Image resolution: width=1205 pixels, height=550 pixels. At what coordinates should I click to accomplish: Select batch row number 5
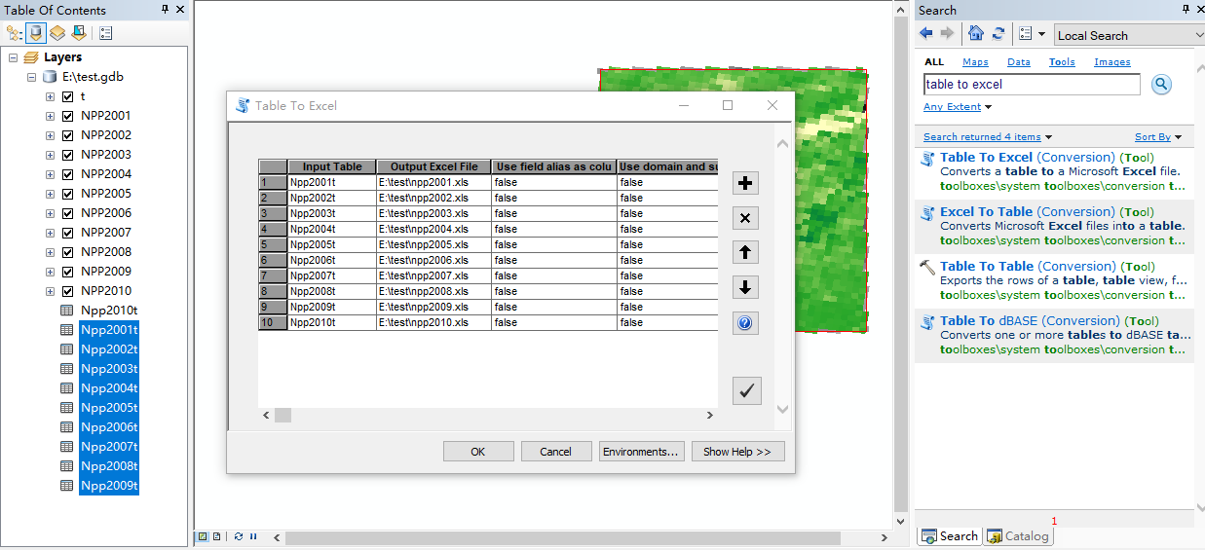[273, 244]
